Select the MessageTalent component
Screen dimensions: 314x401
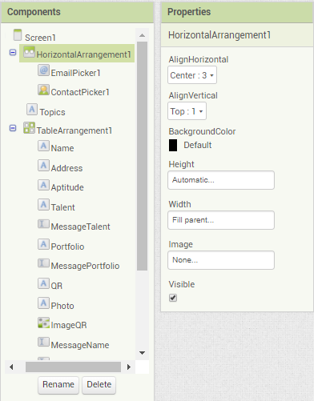[80, 227]
